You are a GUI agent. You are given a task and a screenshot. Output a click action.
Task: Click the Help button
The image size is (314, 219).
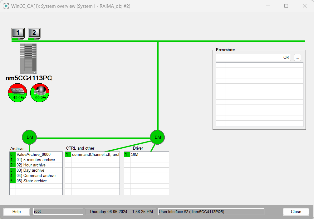click(17, 212)
